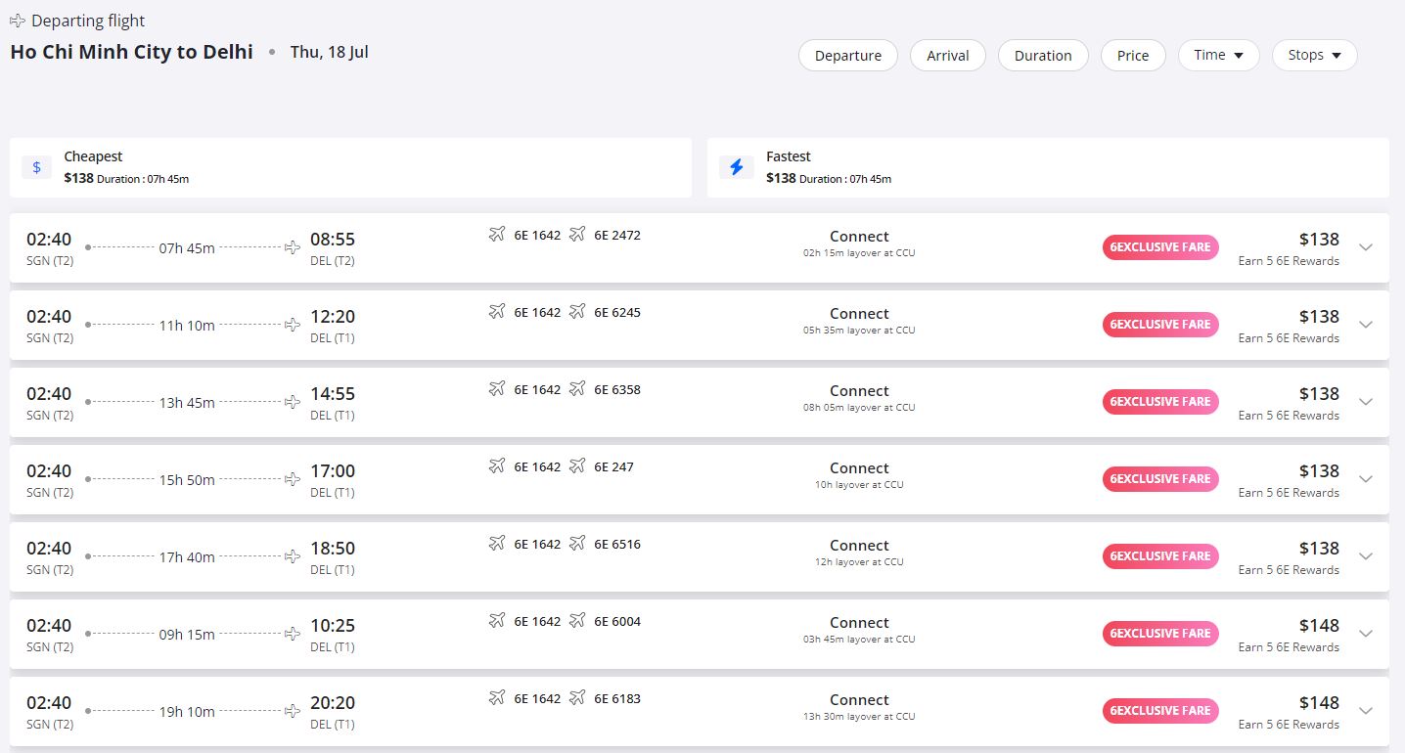Click 6E 1642 plane icon in 18:50 row
This screenshot has height=753, width=1405.
tap(497, 543)
